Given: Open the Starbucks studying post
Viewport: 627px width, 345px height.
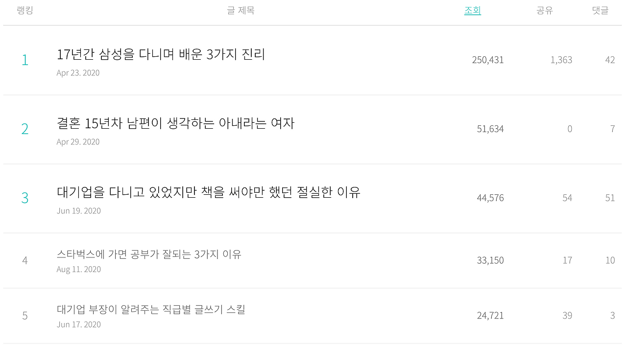Looking at the screenshot, I should click(148, 254).
